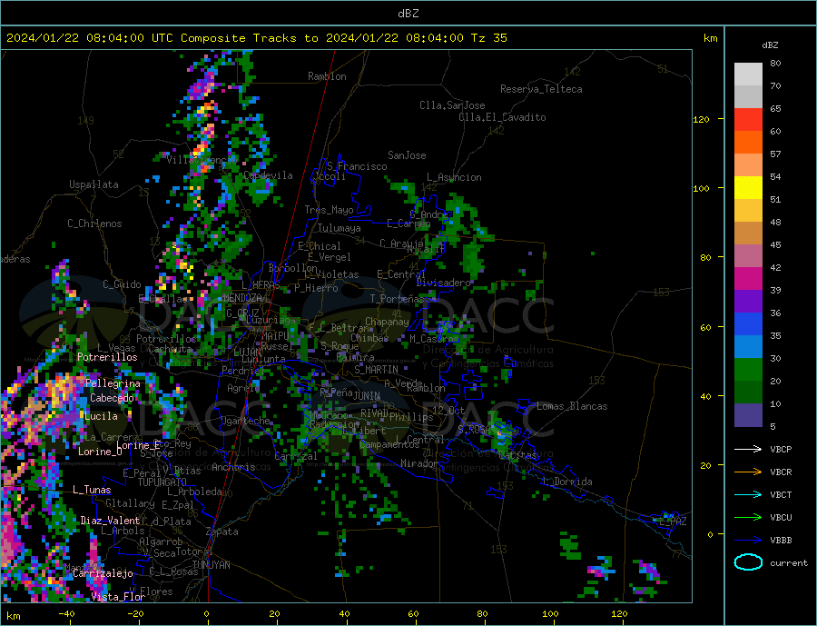817x626 pixels.
Task: Click the JUNIN label
Action: pos(367,396)
